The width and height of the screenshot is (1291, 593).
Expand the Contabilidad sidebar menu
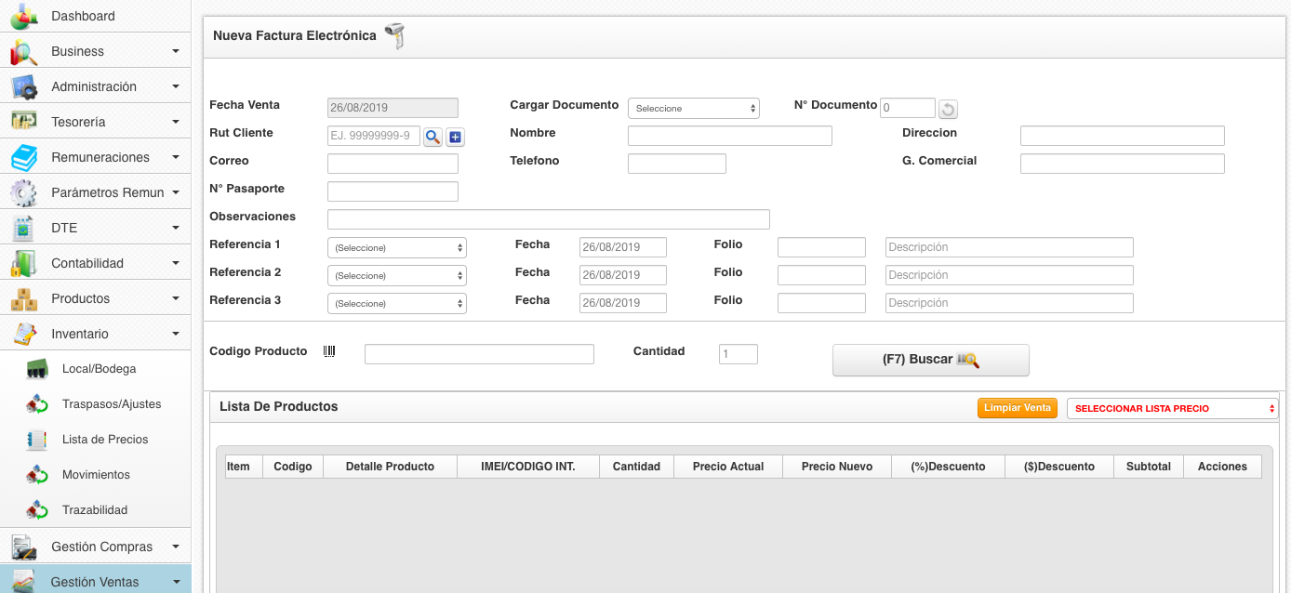point(95,263)
